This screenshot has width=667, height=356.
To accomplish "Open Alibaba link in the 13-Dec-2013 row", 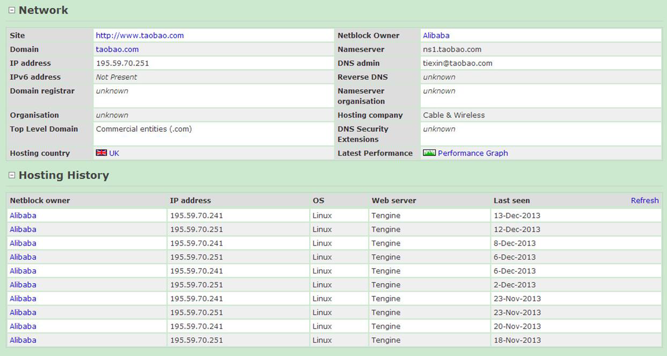I will 23,216.
